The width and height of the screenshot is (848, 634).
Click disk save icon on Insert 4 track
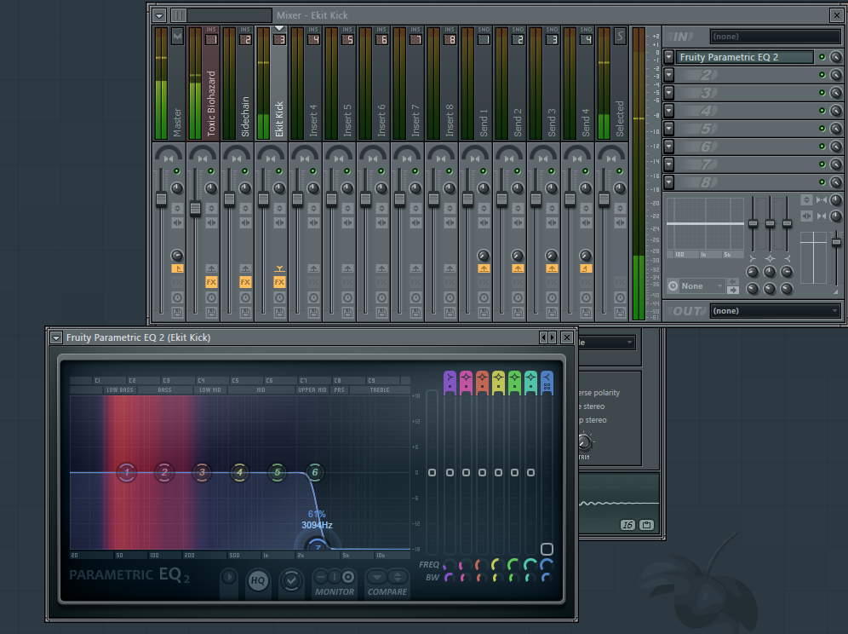313,313
